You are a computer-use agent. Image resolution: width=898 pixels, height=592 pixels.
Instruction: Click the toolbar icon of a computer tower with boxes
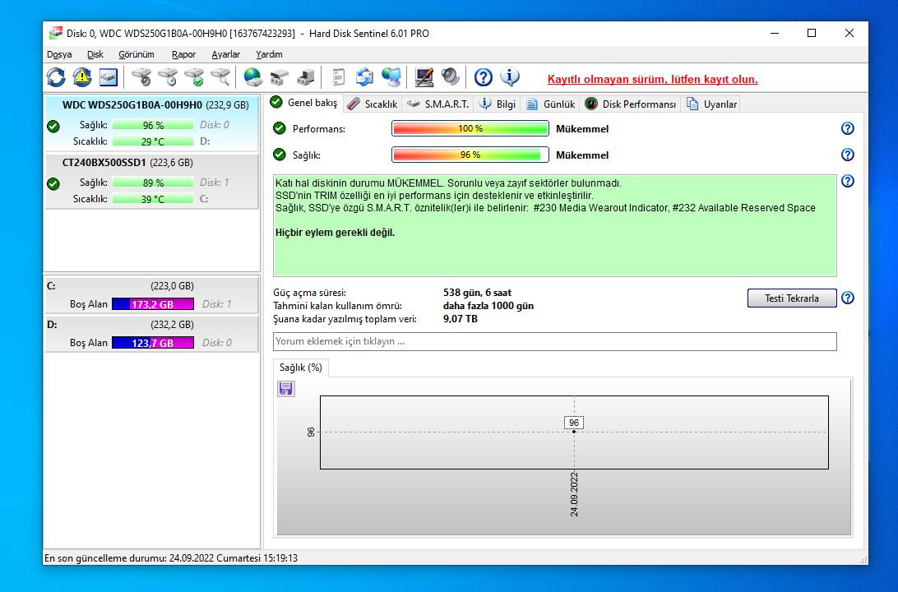(305, 77)
